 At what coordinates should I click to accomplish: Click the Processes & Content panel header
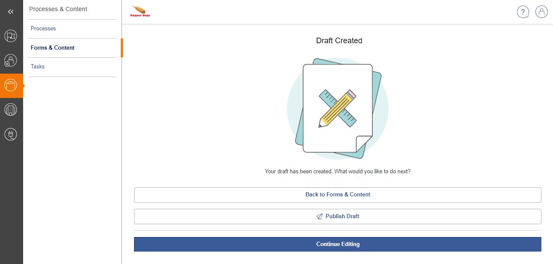tap(58, 9)
